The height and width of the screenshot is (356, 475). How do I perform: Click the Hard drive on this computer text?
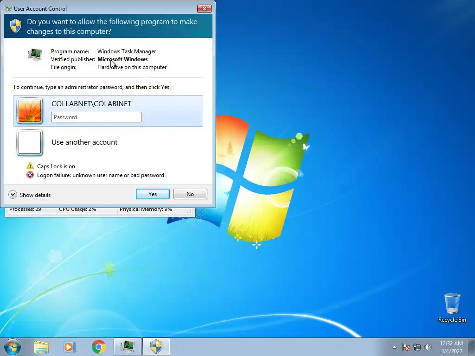pyautogui.click(x=132, y=67)
